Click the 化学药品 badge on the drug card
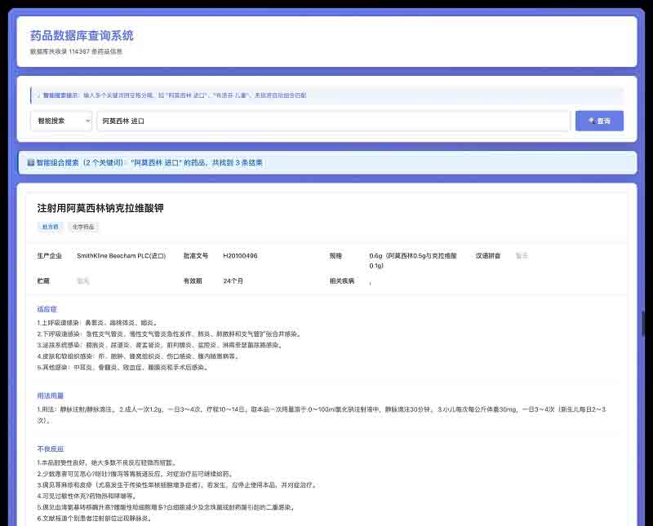653x526 pixels. [x=84, y=227]
